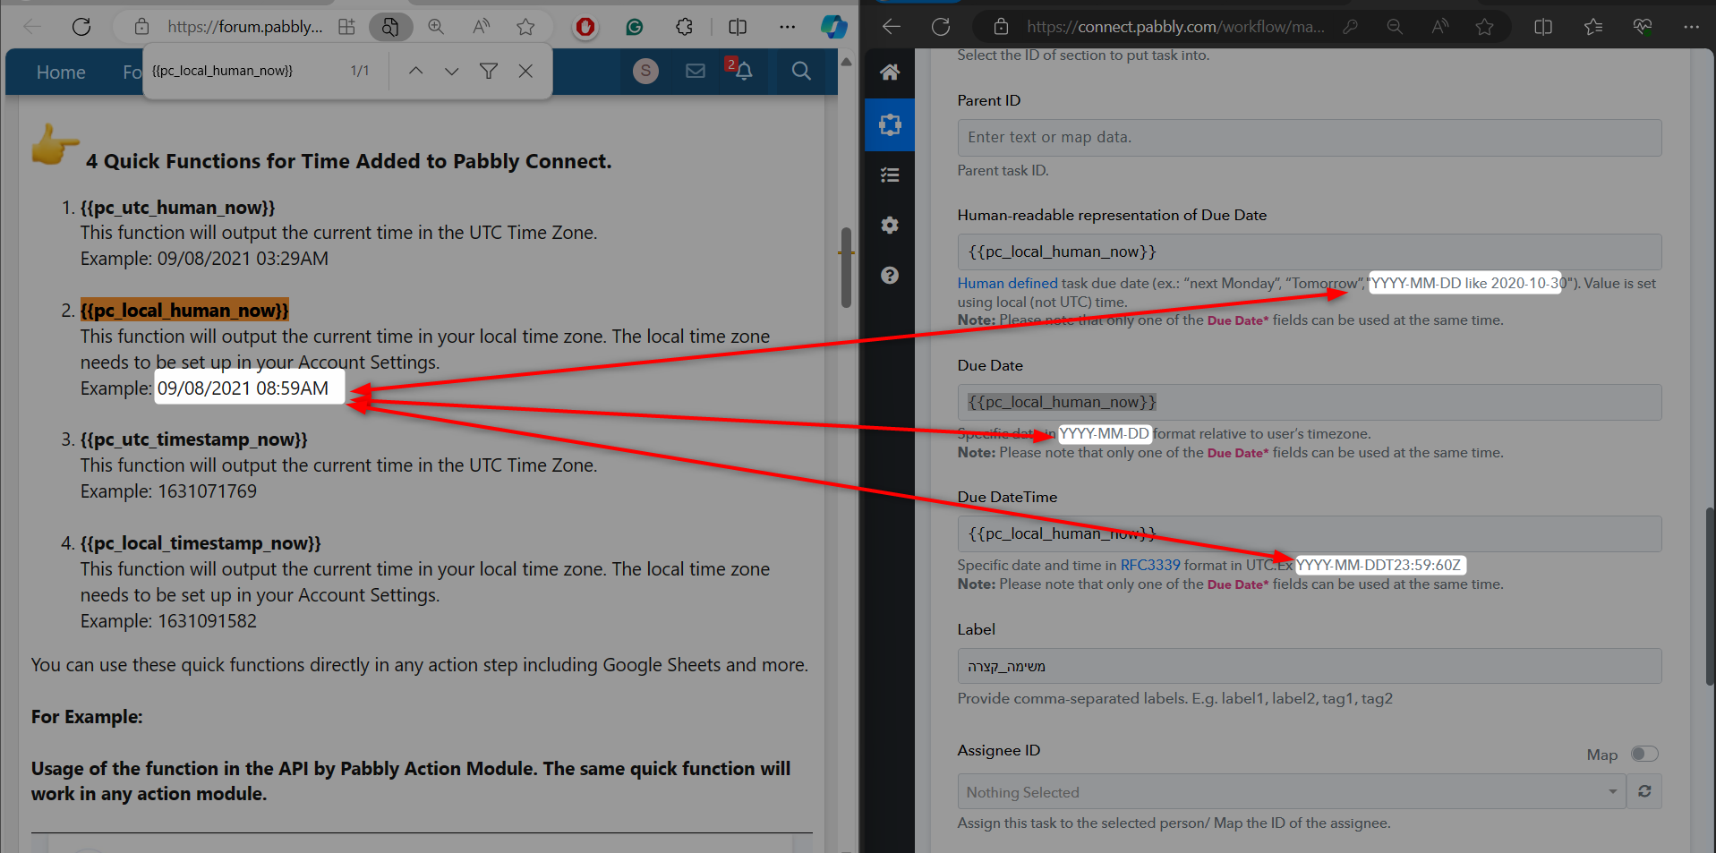Open the RFC3339 link
Viewport: 1716px width, 853px height.
tap(1150, 566)
